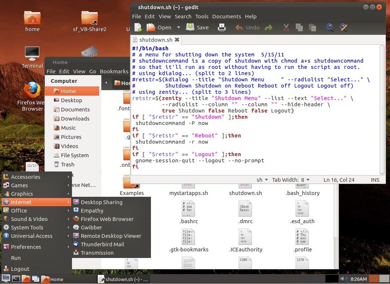Switch to Home window via taskbar button
The image size is (390, 284).
67,279
